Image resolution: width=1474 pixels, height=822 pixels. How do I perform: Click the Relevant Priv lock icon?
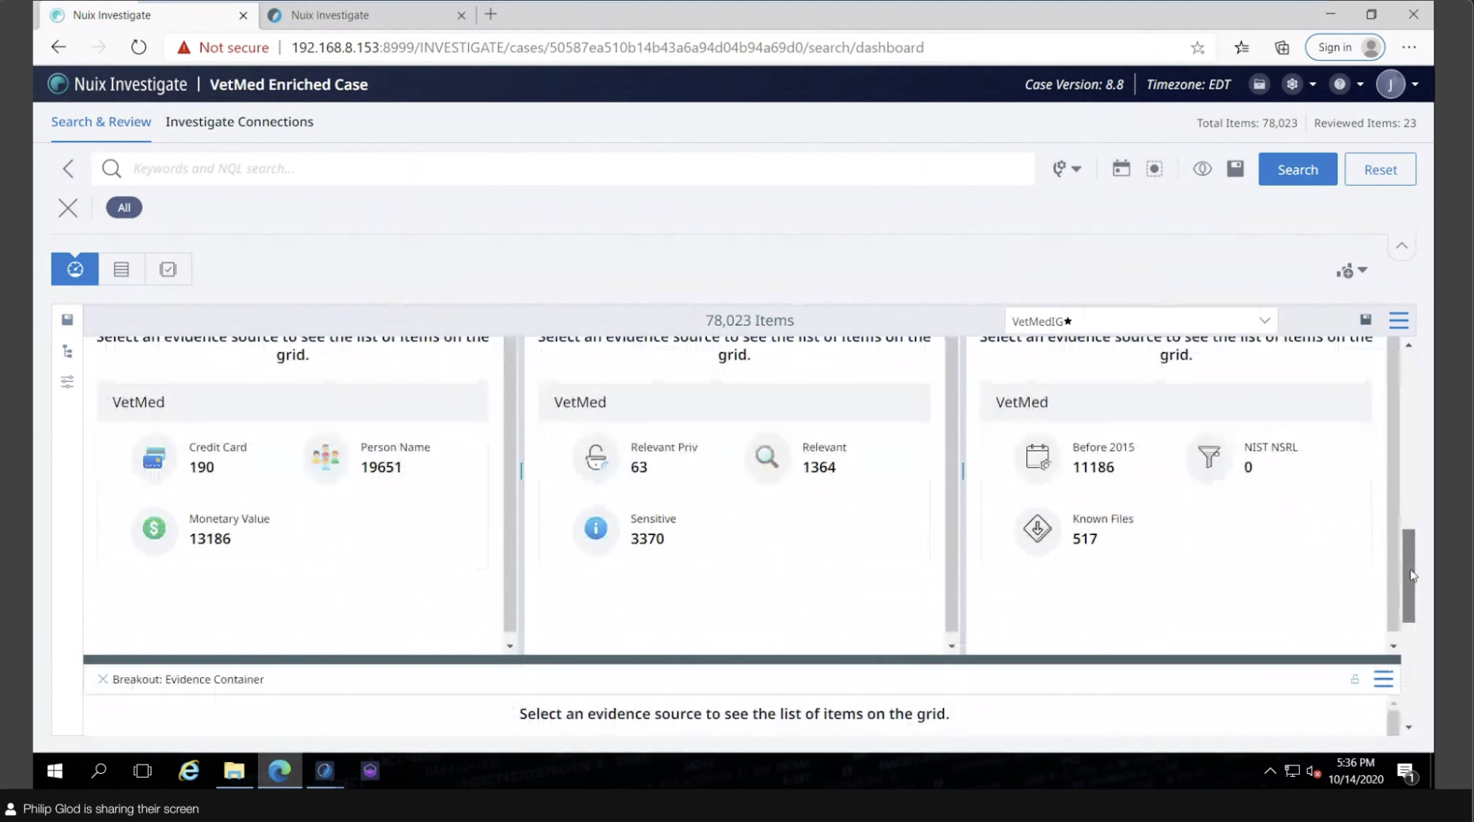click(x=596, y=457)
